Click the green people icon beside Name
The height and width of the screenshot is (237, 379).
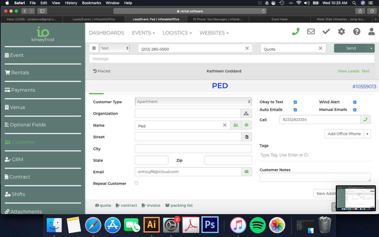click(236, 125)
